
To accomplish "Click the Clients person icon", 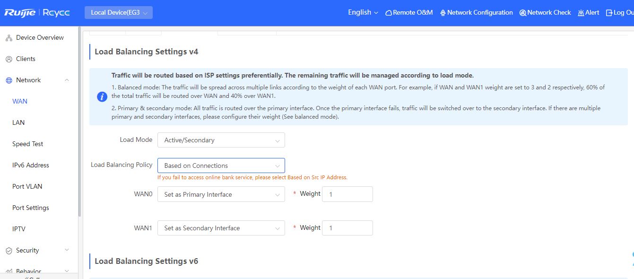I will click(x=9, y=59).
